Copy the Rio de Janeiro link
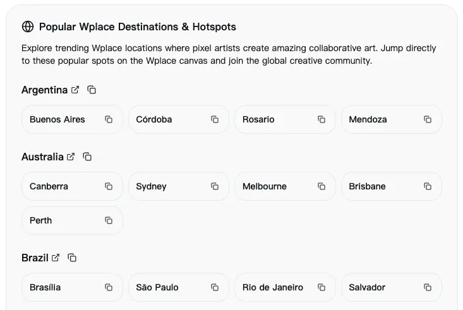 322,287
